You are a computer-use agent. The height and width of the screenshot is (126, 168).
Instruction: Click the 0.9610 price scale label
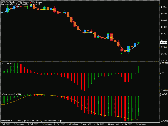tap(164, 61)
